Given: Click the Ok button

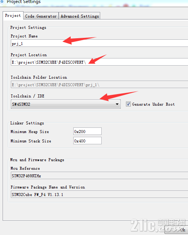Looking at the screenshot, I should (x=176, y=230).
